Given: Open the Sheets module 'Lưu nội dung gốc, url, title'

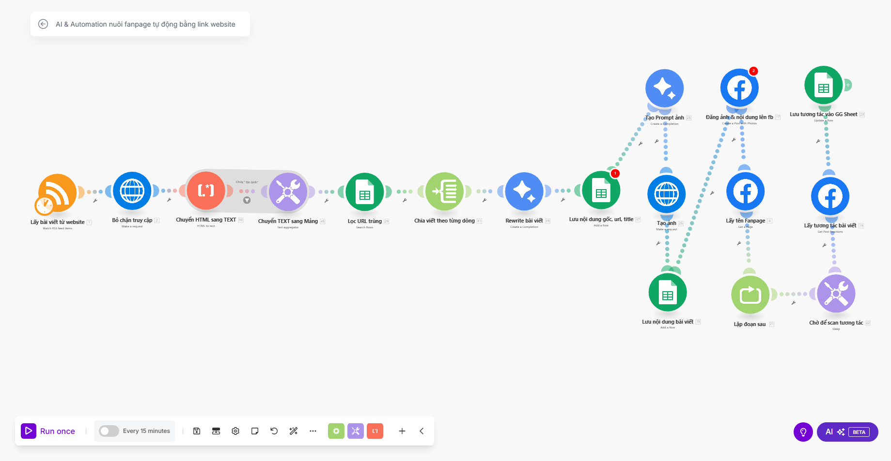Looking at the screenshot, I should [x=601, y=190].
